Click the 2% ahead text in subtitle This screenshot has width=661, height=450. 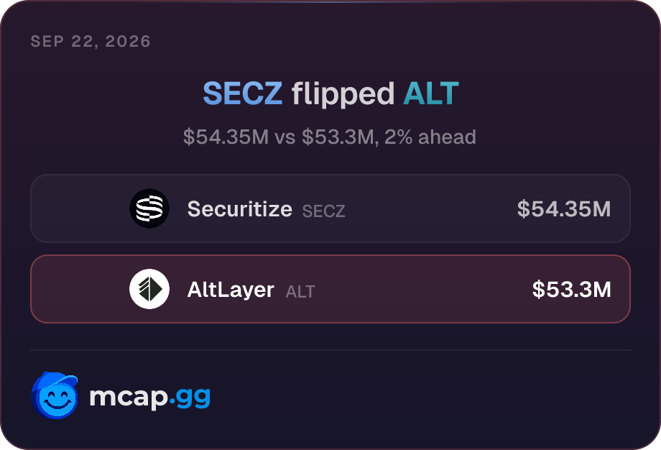[x=430, y=137]
